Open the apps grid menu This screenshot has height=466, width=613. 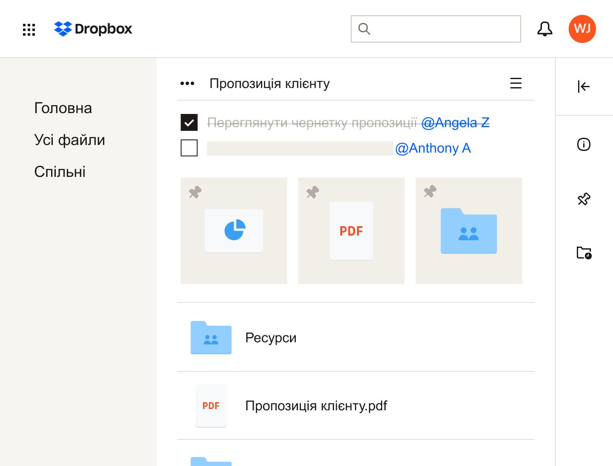[29, 29]
